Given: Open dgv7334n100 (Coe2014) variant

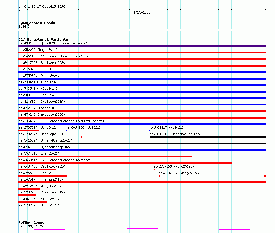Looking at the screenshot, I should (38, 82).
